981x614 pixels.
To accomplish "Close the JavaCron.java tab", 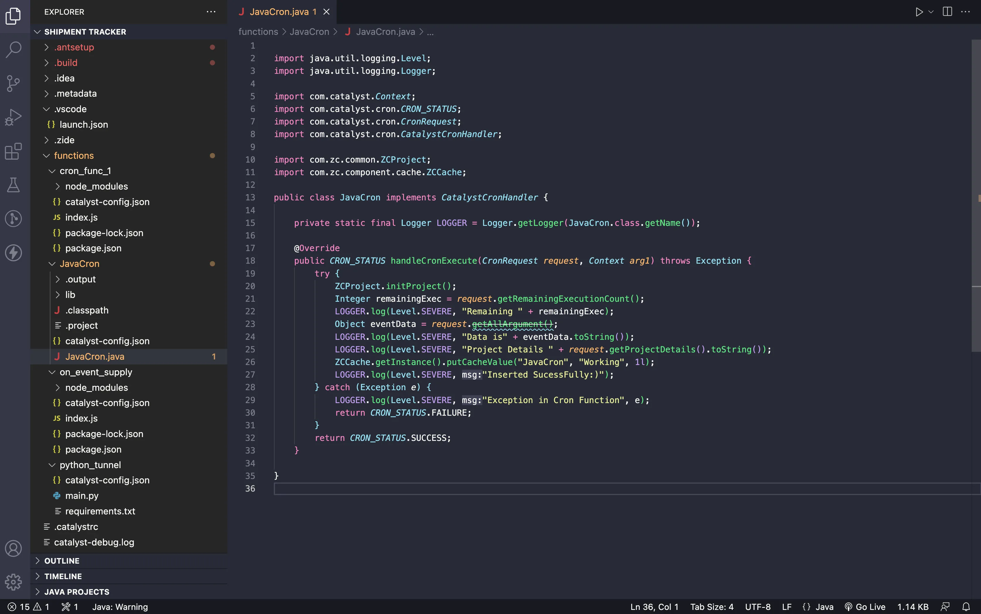I will click(x=326, y=12).
